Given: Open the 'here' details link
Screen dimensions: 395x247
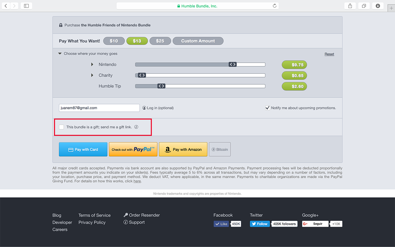Looking at the screenshot, I should pyautogui.click(x=137, y=181).
